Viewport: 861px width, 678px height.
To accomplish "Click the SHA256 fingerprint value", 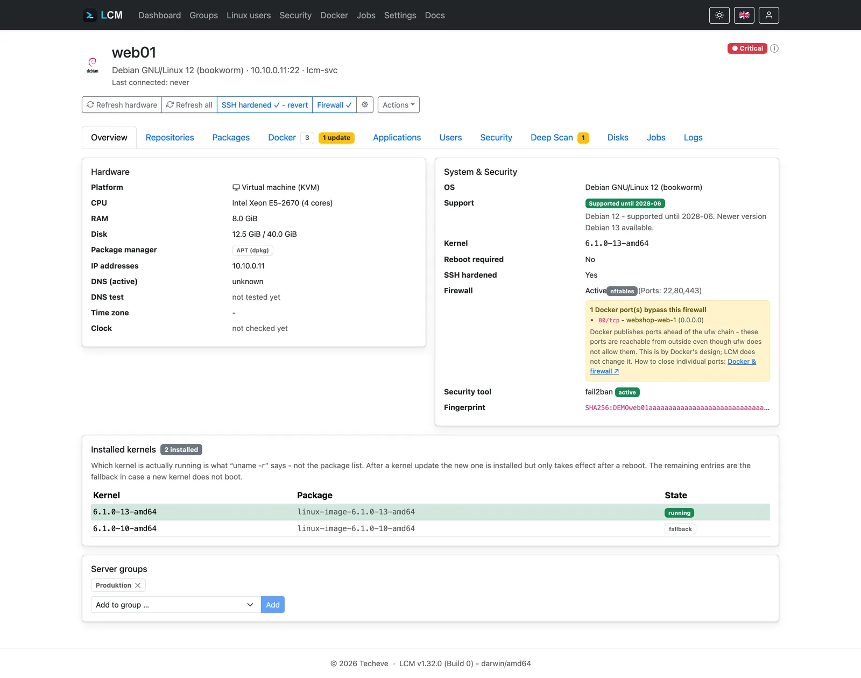I will (x=677, y=408).
